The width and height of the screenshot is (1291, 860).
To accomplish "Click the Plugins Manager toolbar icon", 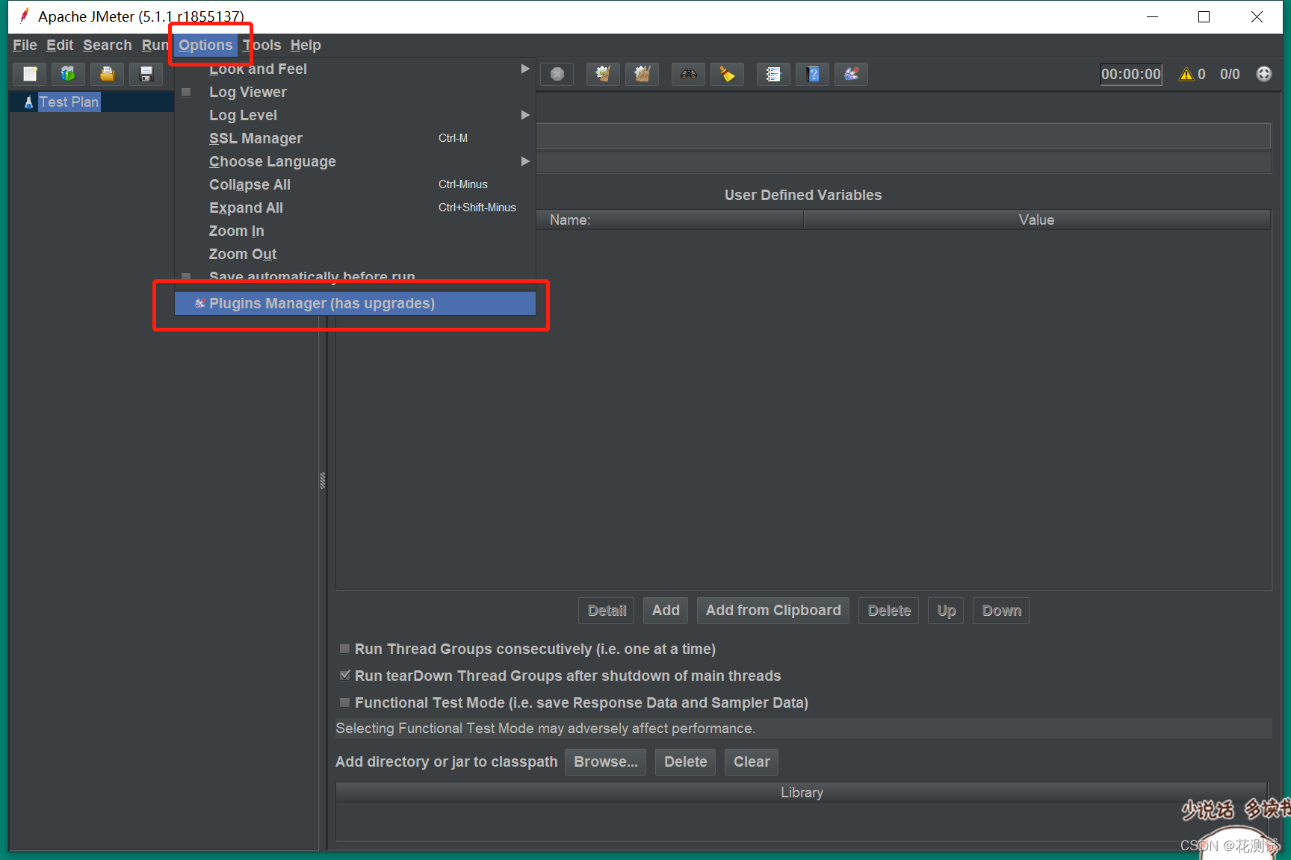I will [x=852, y=74].
